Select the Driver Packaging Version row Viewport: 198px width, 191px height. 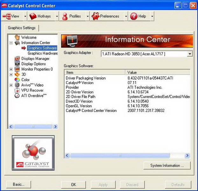coord(127,78)
